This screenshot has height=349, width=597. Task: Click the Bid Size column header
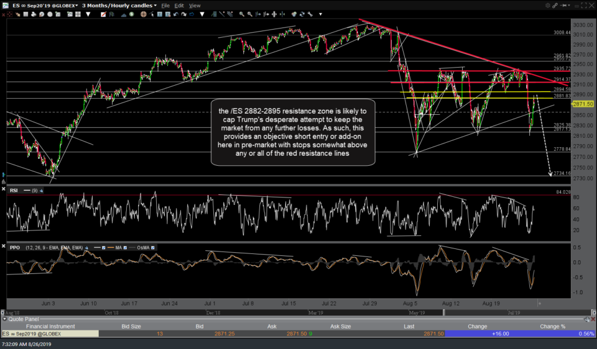131,326
